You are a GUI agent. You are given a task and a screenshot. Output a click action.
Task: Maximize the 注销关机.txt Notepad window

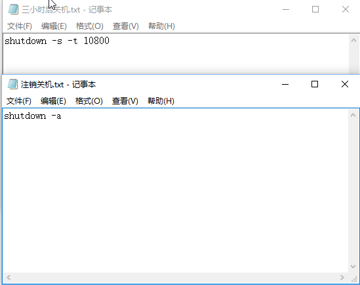[315, 84]
